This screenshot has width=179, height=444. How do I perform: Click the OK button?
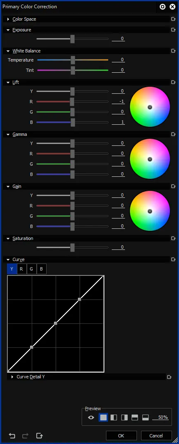tap(121, 435)
